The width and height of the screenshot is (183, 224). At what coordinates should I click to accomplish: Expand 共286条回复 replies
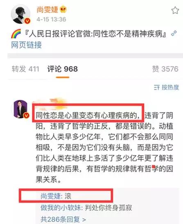coord(63,219)
